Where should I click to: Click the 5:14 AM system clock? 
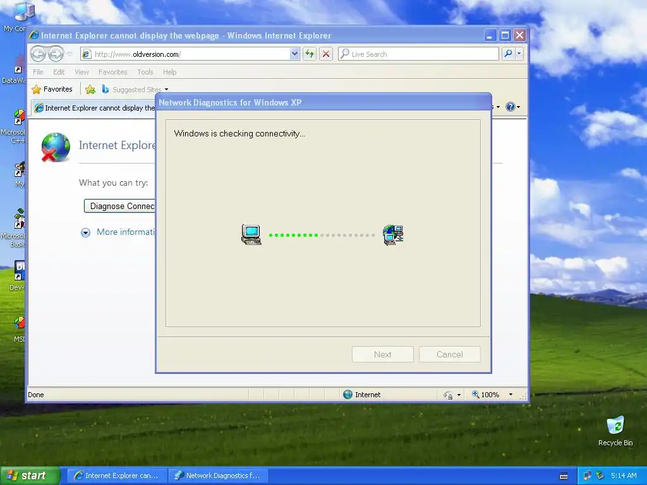pos(624,476)
